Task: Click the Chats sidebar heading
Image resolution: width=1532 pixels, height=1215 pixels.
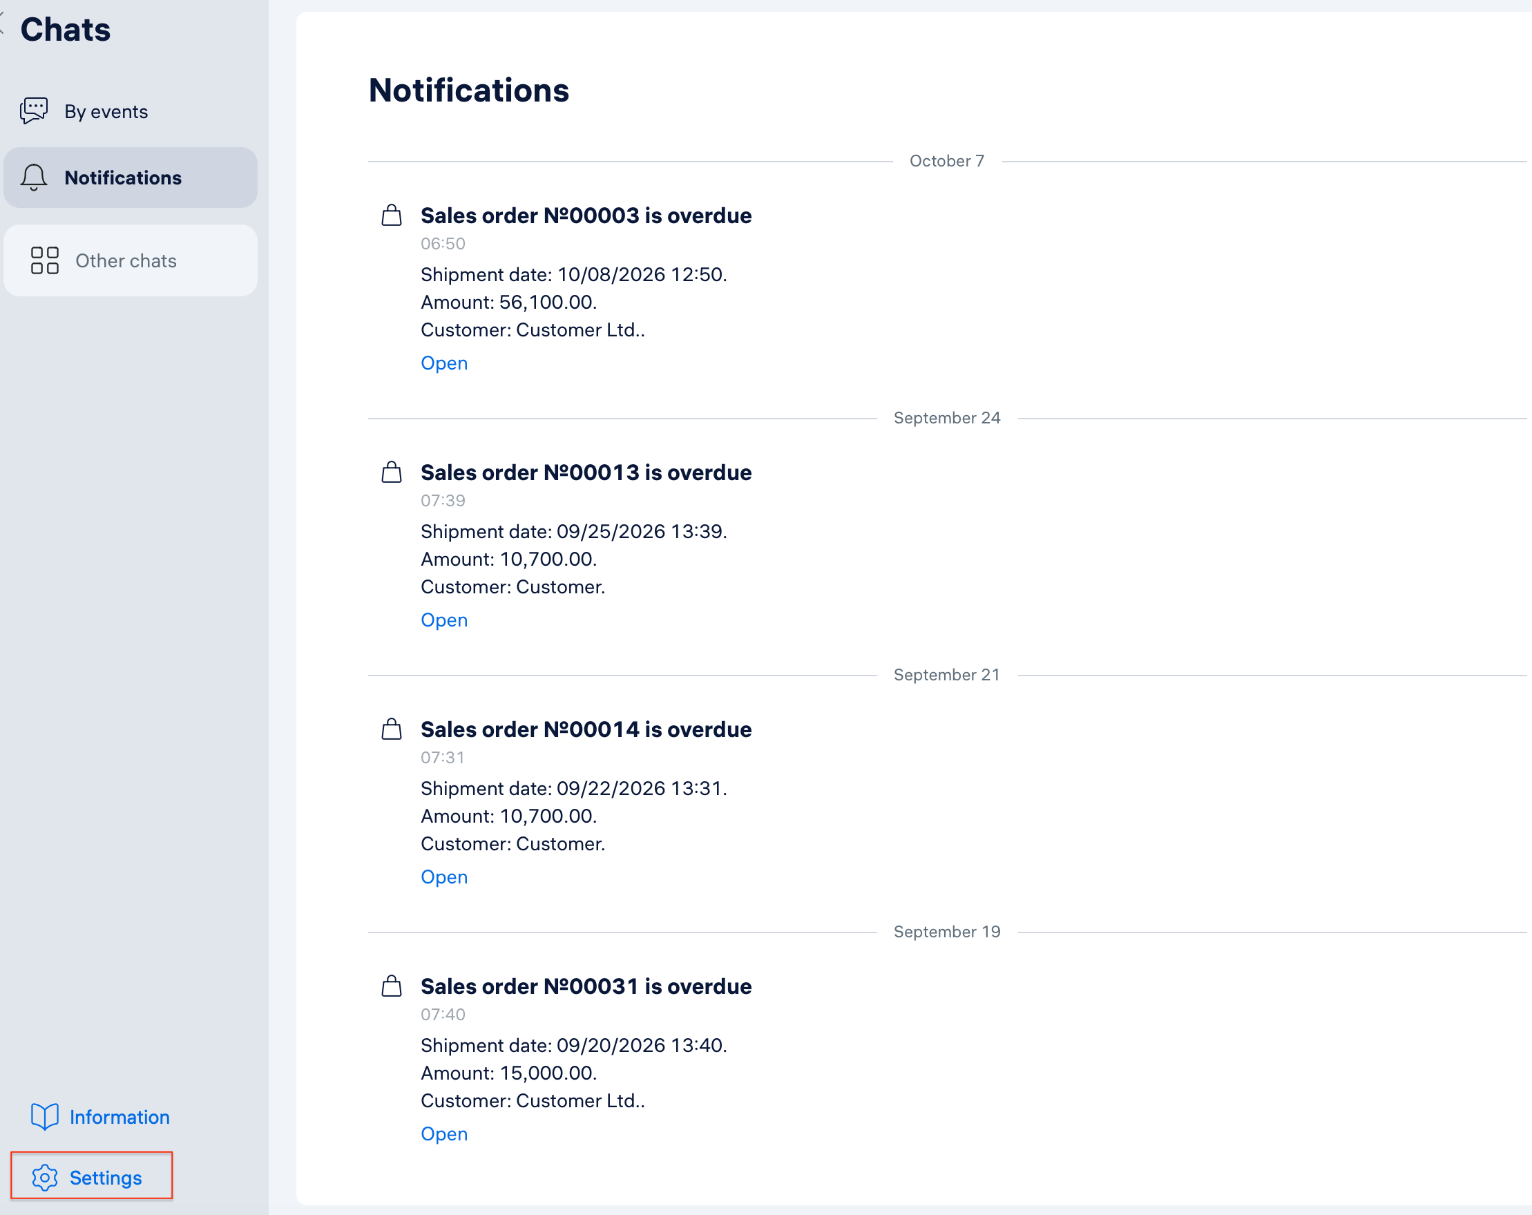Action: coord(66,29)
